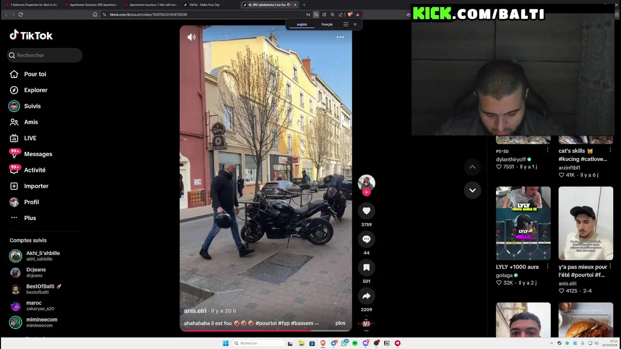
Task: Seek in the video progress bar
Action: pos(265,331)
